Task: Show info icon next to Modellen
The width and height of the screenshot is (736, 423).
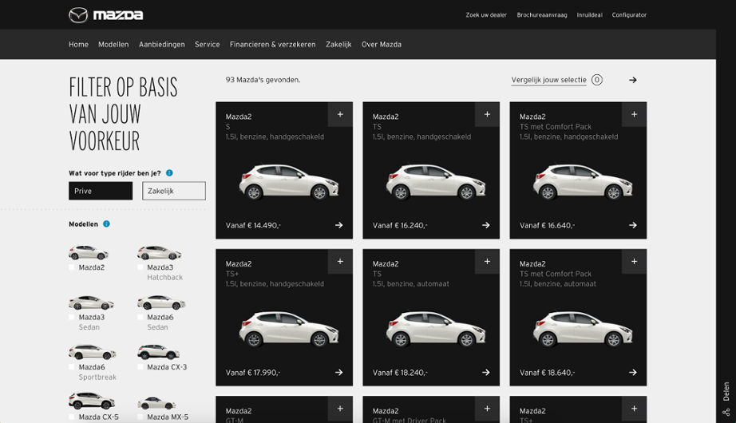Action: point(106,224)
